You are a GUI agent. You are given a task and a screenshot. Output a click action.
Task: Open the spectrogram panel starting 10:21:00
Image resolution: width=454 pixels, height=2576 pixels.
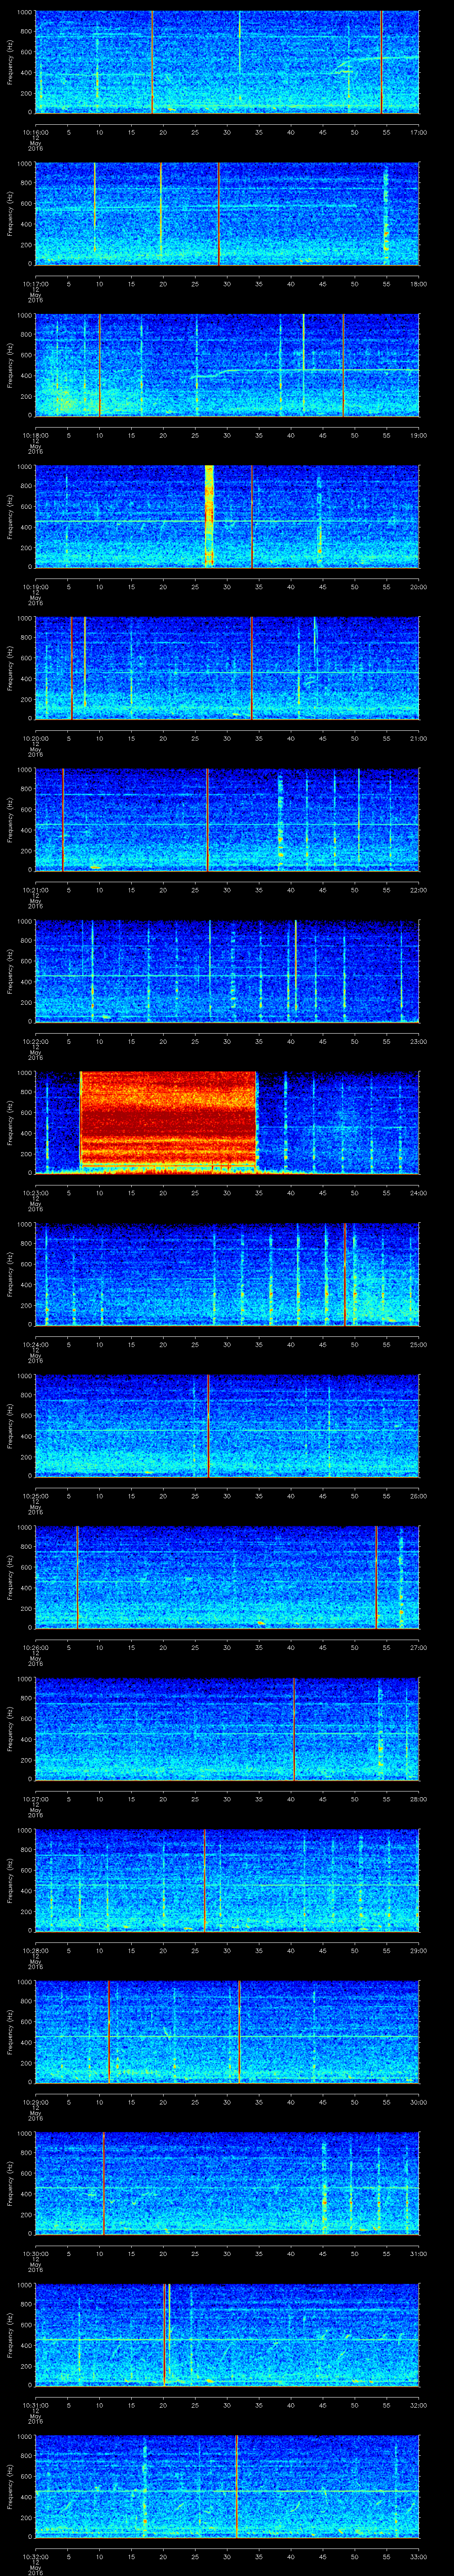[227, 819]
